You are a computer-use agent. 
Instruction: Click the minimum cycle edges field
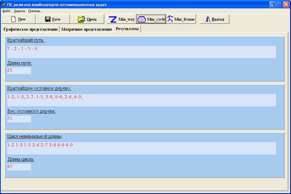pyautogui.click(x=141, y=148)
